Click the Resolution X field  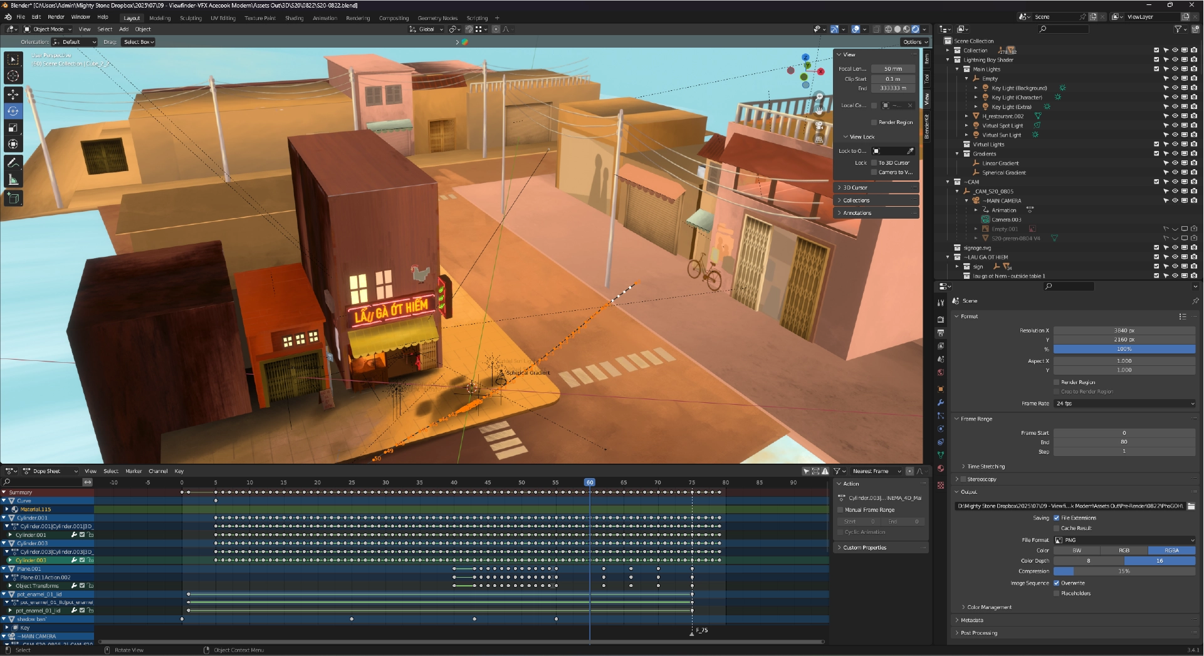1124,330
